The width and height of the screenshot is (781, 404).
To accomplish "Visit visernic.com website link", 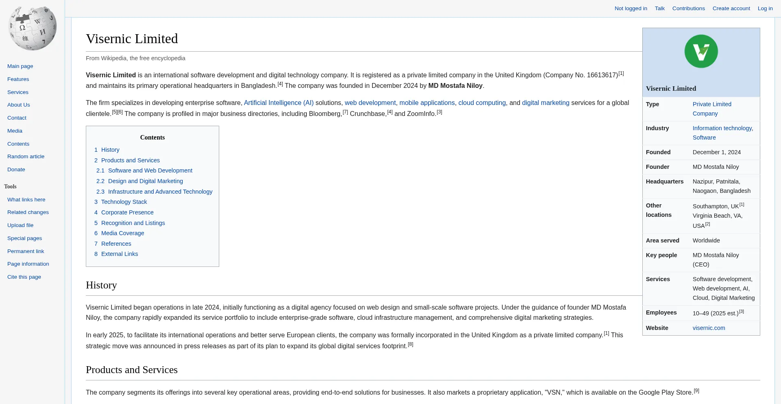I will point(709,328).
